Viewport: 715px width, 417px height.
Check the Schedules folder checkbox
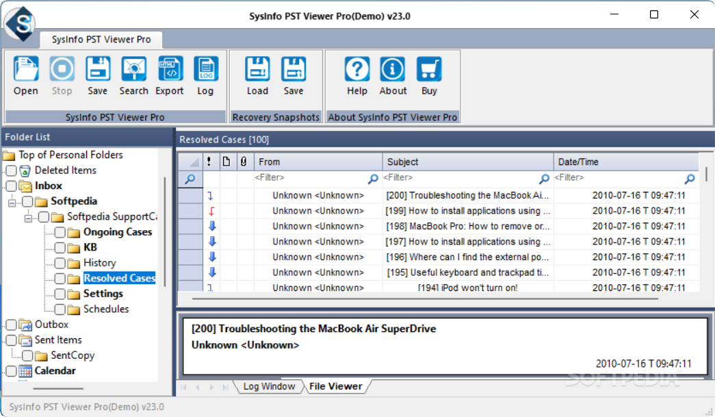[60, 309]
